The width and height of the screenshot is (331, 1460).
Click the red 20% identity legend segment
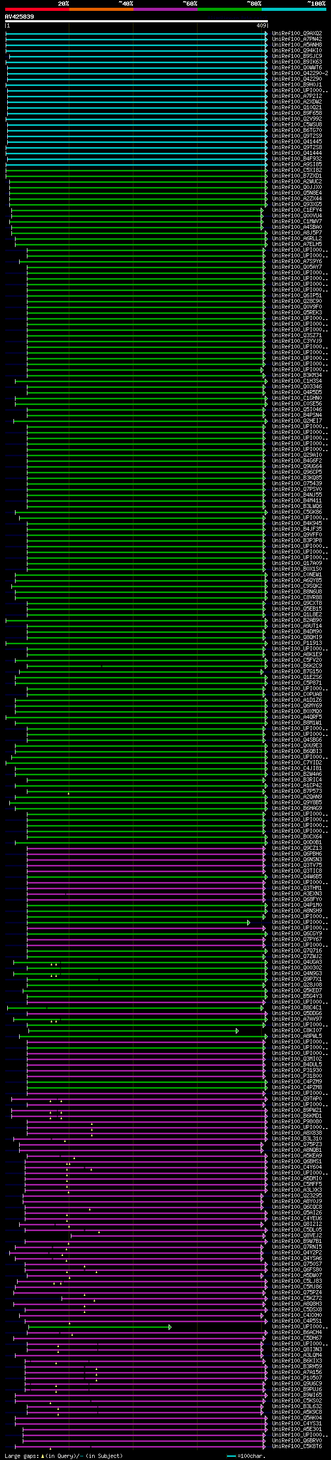click(x=37, y=9)
